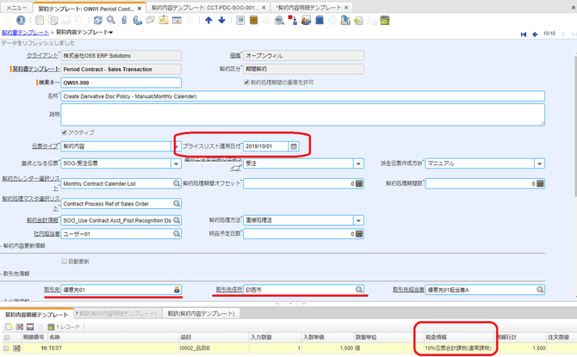Select 契約内容明細テンプレート detail tab
The width and height of the screenshot is (577, 357).
point(37,315)
